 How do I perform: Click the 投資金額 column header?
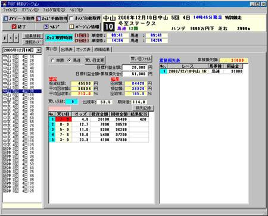100,114
